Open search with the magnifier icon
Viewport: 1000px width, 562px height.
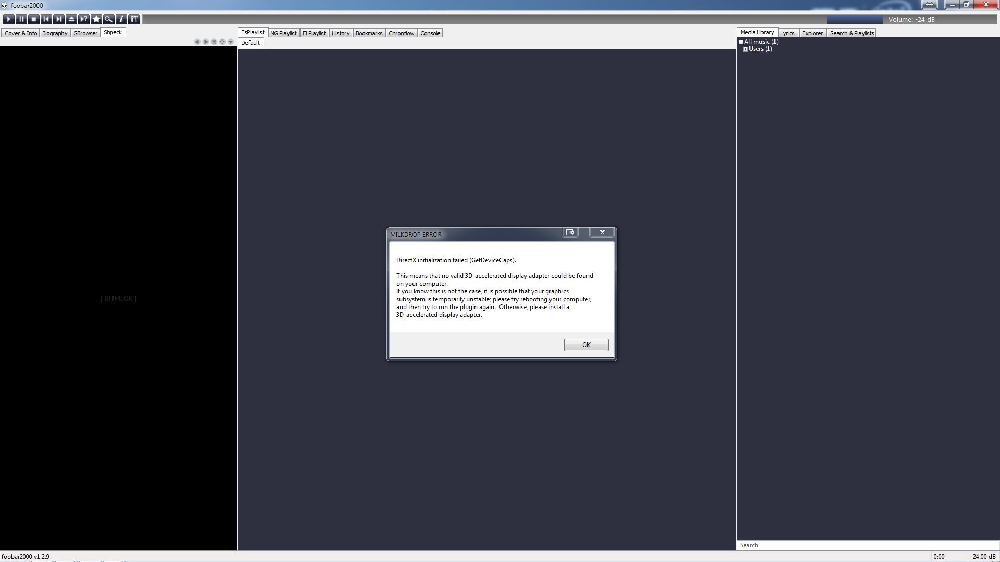(x=109, y=19)
